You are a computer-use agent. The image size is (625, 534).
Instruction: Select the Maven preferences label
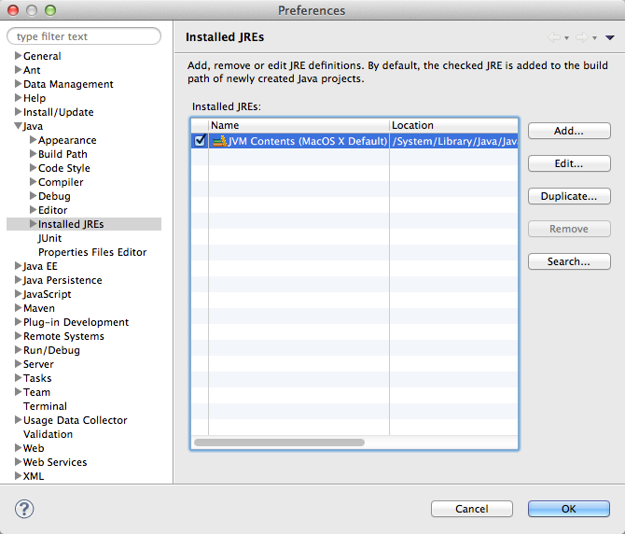coord(39,308)
